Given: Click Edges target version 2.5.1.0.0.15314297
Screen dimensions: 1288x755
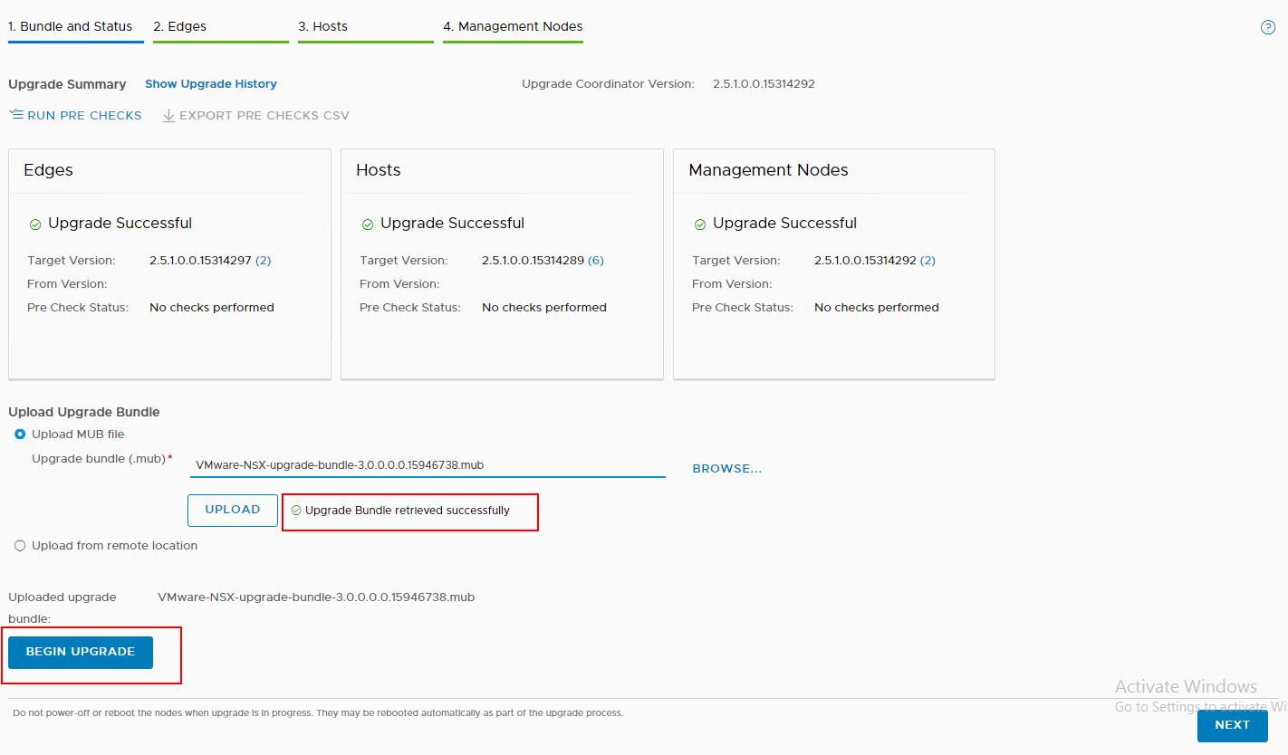Looking at the screenshot, I should (200, 260).
